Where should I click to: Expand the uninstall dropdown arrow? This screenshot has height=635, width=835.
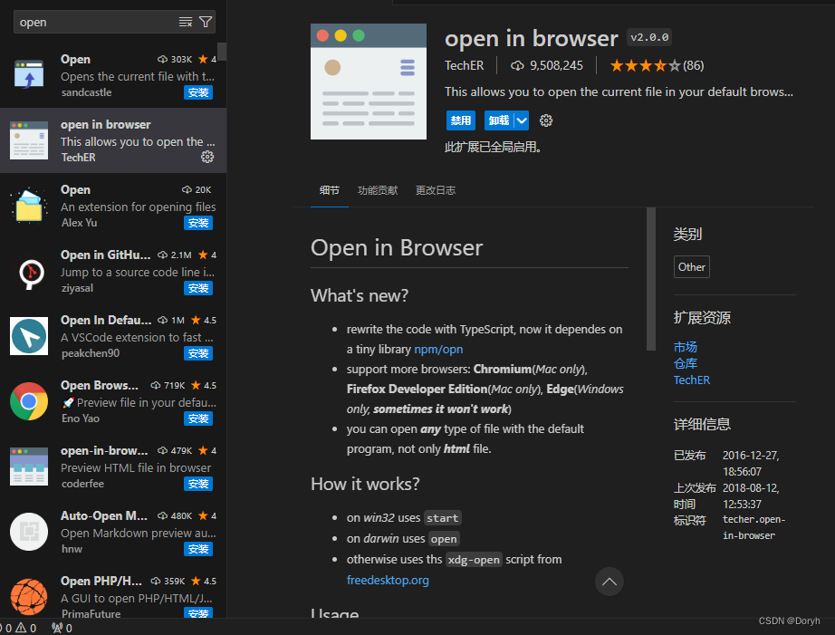522,120
